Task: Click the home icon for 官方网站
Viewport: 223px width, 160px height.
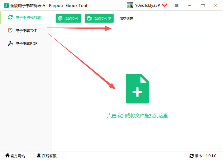Action: tap(8, 155)
